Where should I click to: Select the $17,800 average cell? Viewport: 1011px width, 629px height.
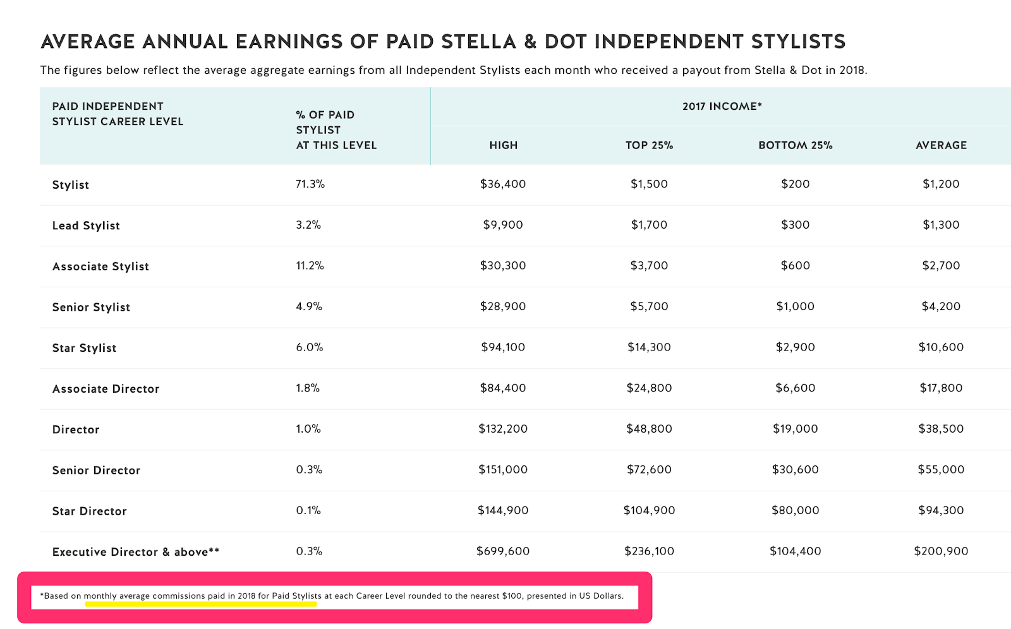tap(941, 388)
